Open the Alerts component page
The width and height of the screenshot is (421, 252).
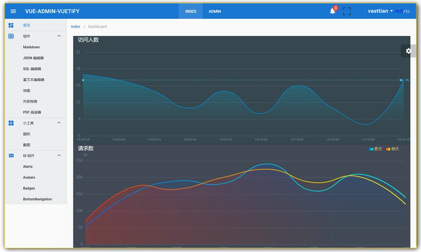pyautogui.click(x=28, y=166)
